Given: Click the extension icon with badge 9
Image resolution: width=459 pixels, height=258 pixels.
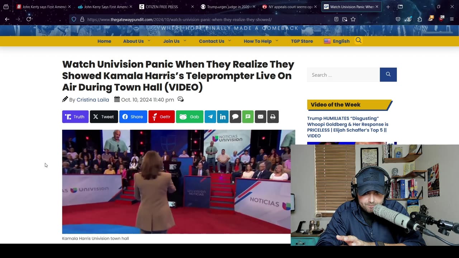Looking at the screenshot, I should [x=431, y=19].
